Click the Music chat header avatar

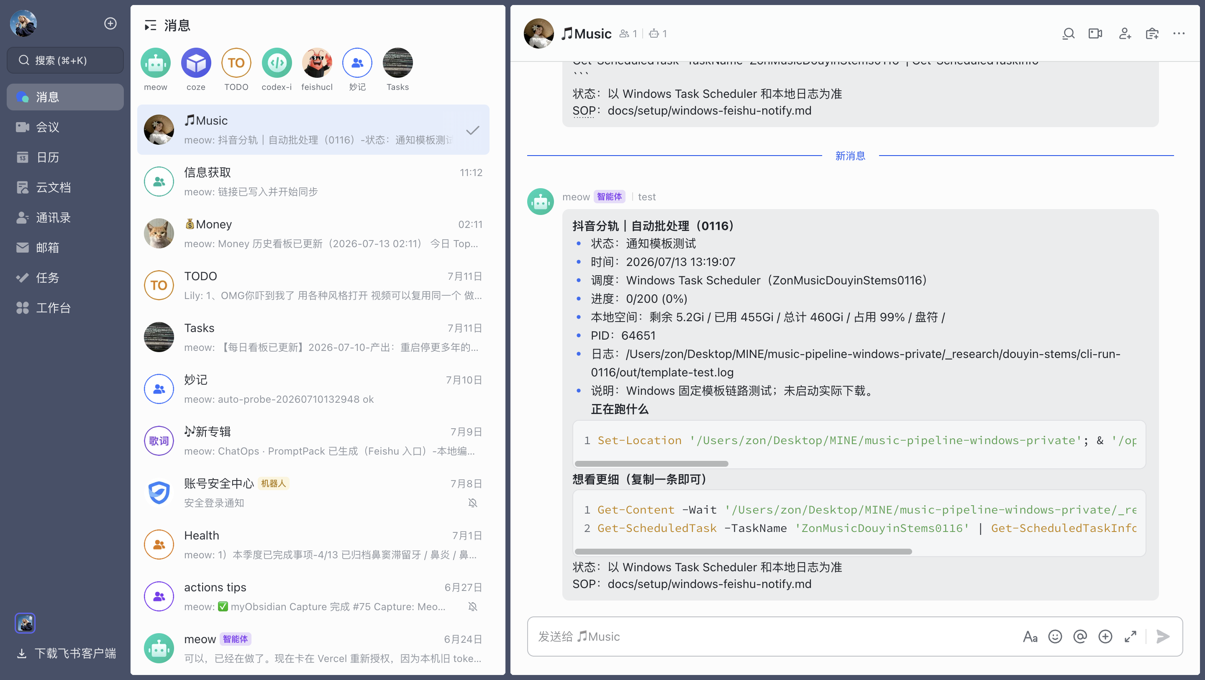click(539, 34)
